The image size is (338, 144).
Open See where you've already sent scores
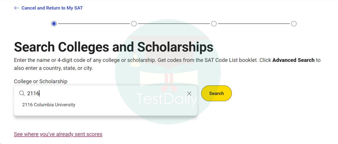click(x=58, y=134)
